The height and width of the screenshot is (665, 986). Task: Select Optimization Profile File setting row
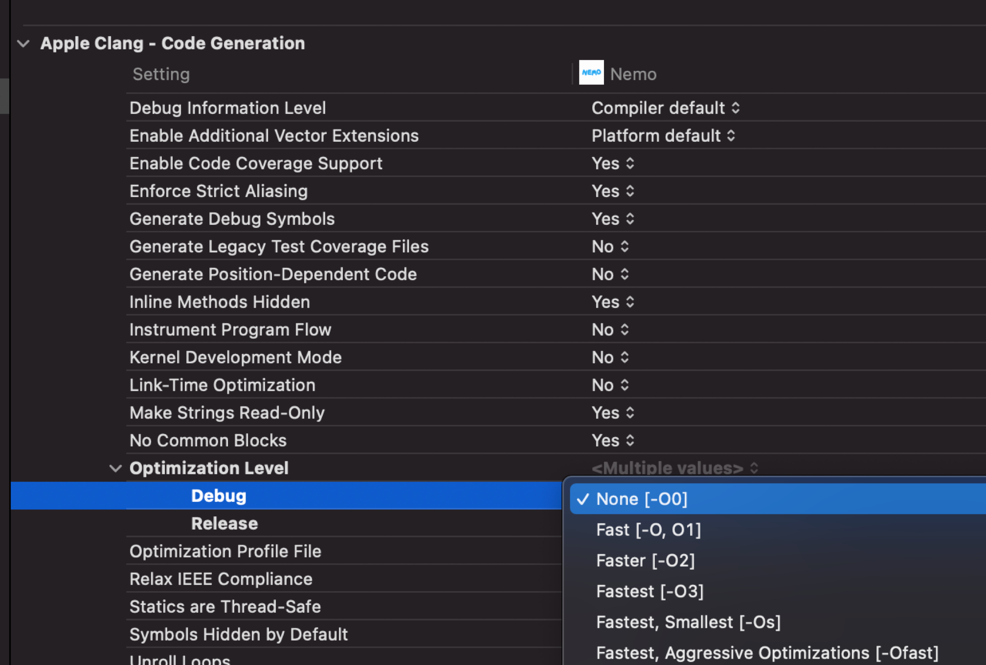225,552
